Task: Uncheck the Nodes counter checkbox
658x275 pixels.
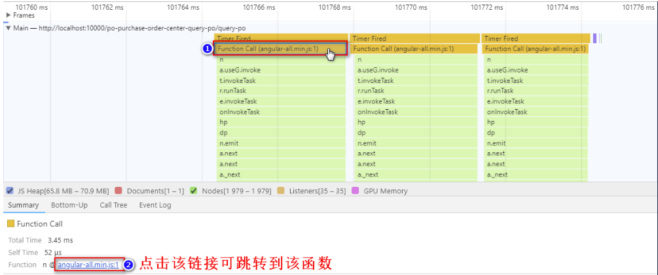Action: 193,191
